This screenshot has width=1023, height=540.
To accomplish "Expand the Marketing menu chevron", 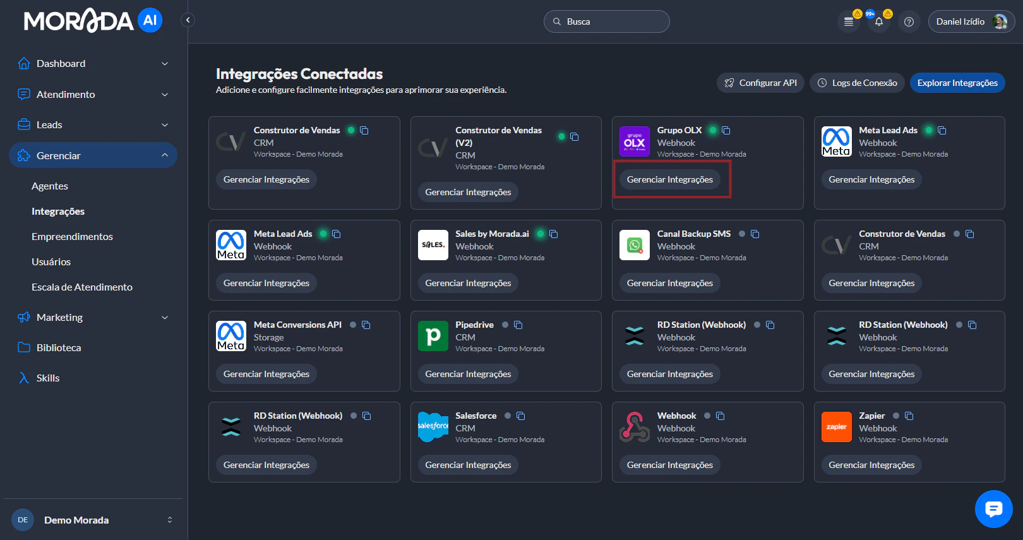I will coord(165,318).
